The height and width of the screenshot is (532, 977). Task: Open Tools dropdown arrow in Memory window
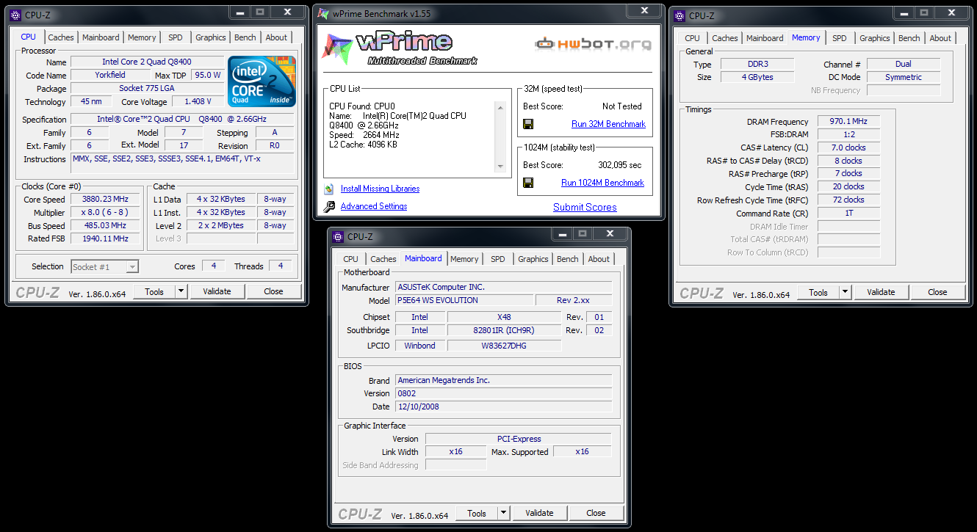[x=845, y=292]
